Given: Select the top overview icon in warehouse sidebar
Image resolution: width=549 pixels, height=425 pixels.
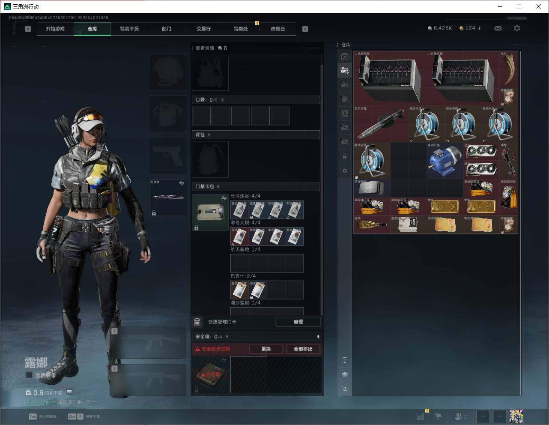Looking at the screenshot, I should pos(345,57).
